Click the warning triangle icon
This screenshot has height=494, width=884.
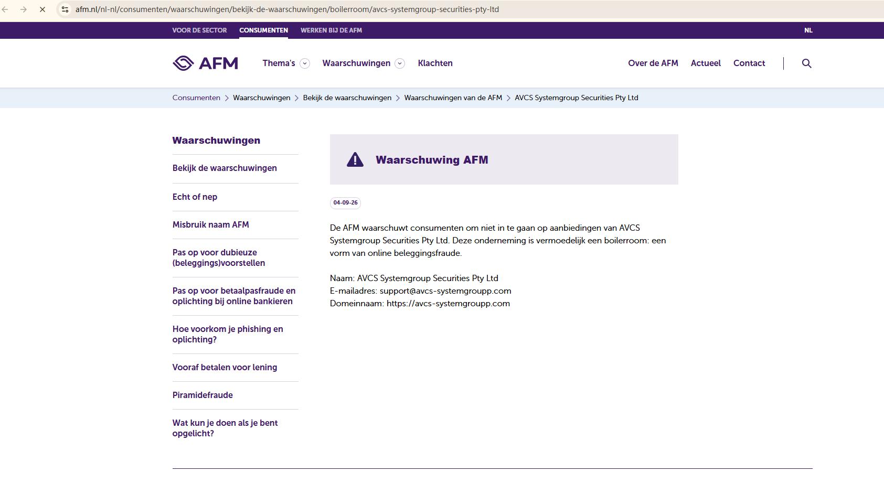coord(355,159)
